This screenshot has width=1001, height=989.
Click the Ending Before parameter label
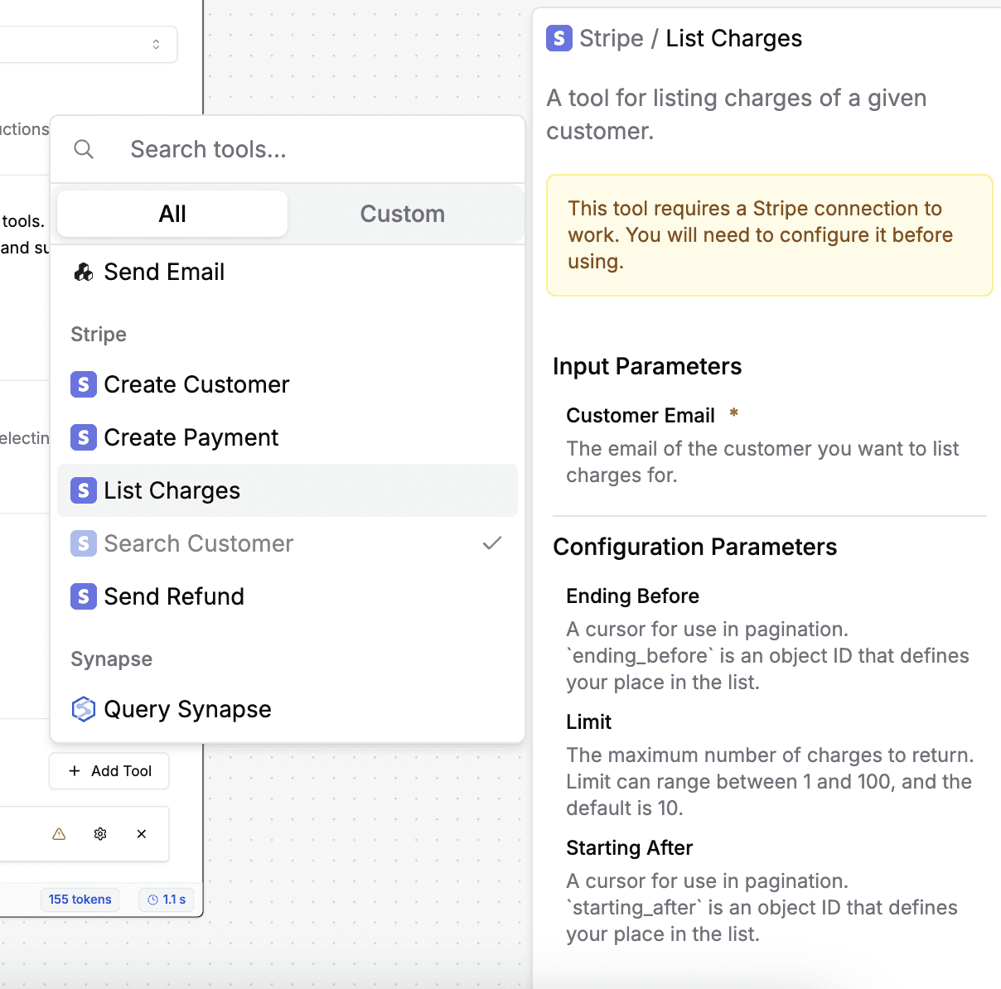tap(633, 596)
